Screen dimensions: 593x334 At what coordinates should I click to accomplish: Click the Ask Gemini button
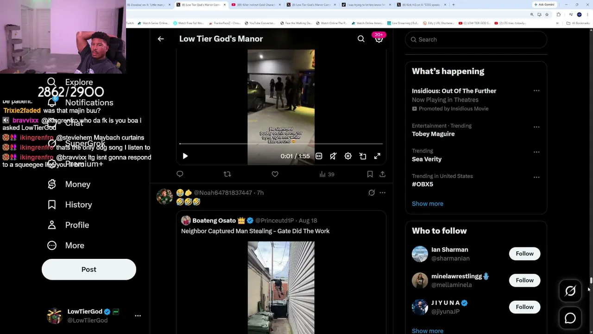[544, 5]
